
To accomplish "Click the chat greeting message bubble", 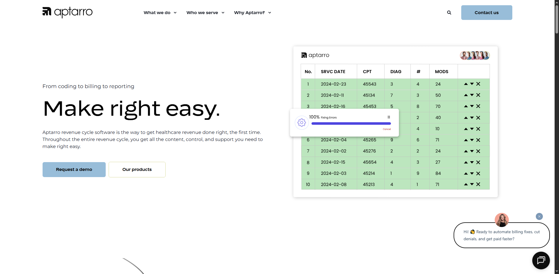I will point(502,235).
